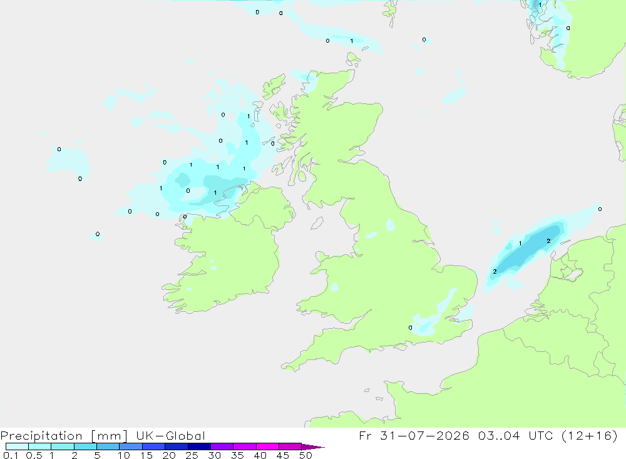Select the "5" legend scale label
This screenshot has height=459, width=626.
[x=97, y=455]
